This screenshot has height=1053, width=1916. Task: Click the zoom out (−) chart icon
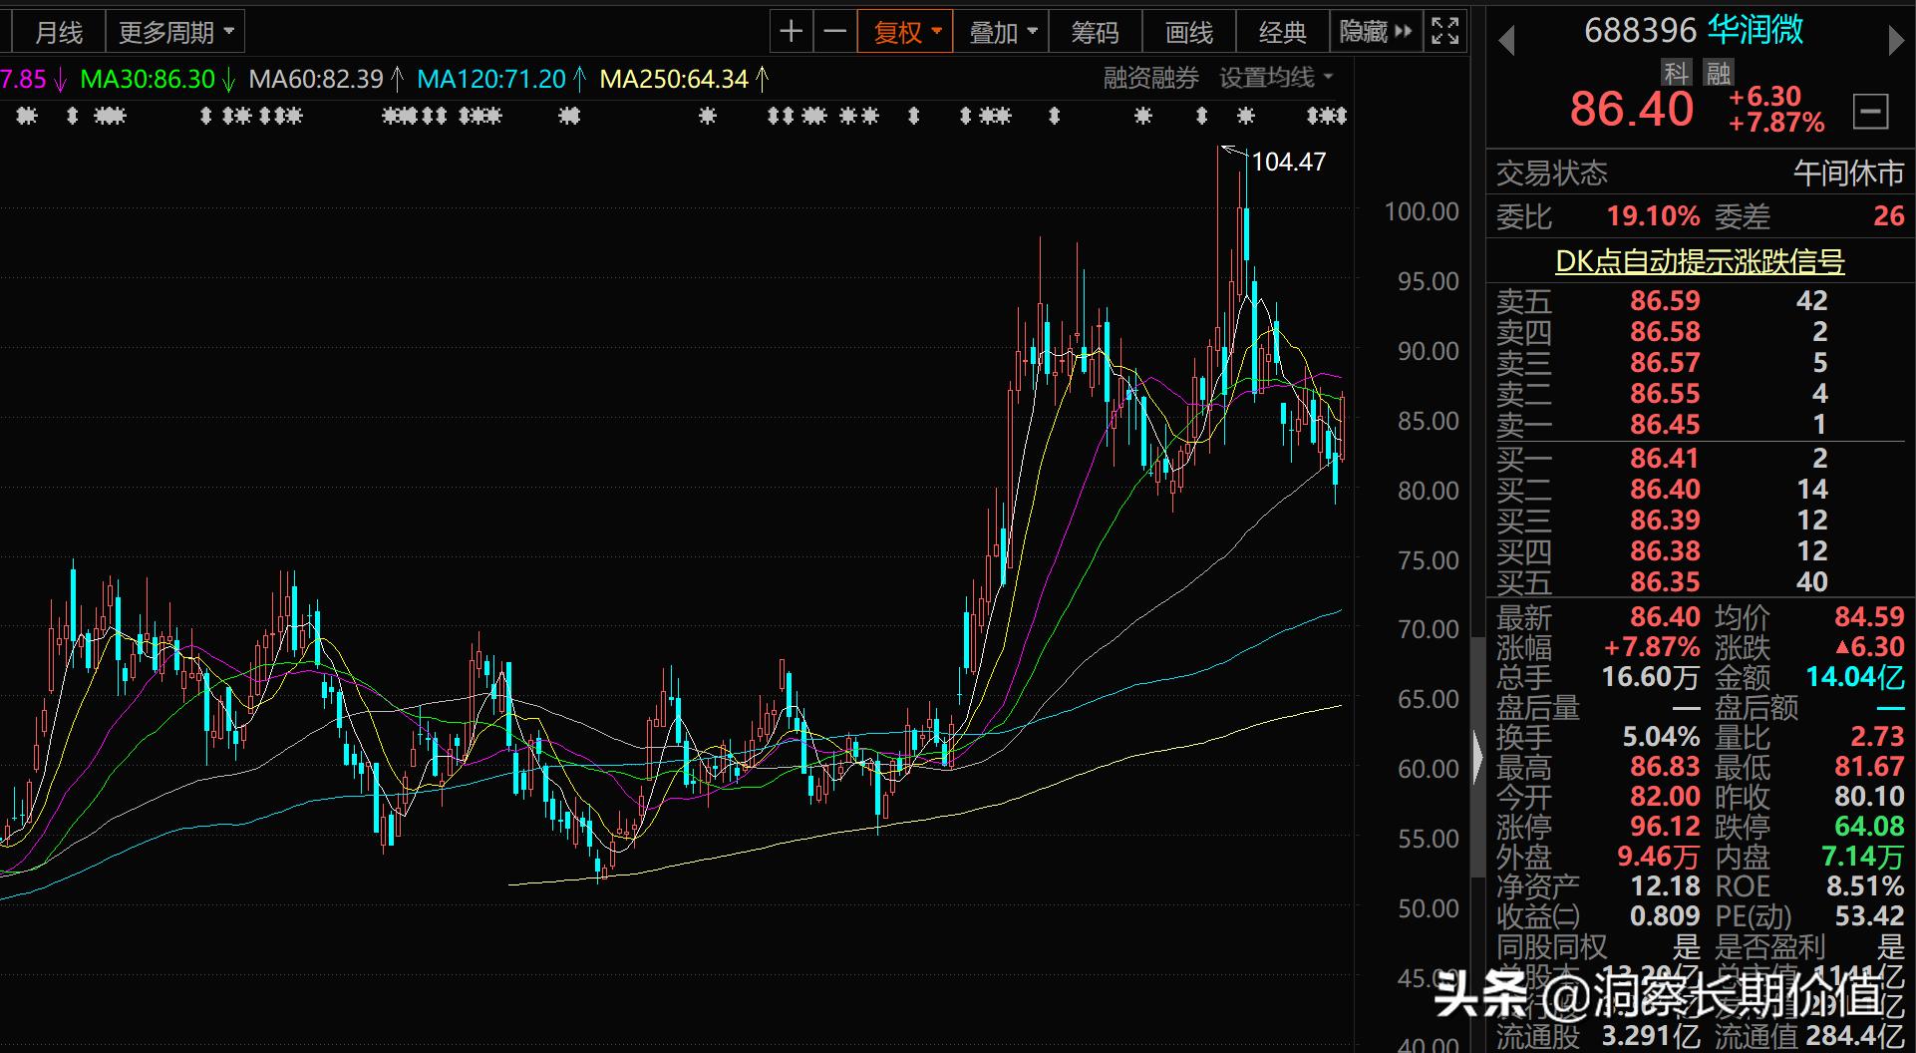(x=834, y=31)
